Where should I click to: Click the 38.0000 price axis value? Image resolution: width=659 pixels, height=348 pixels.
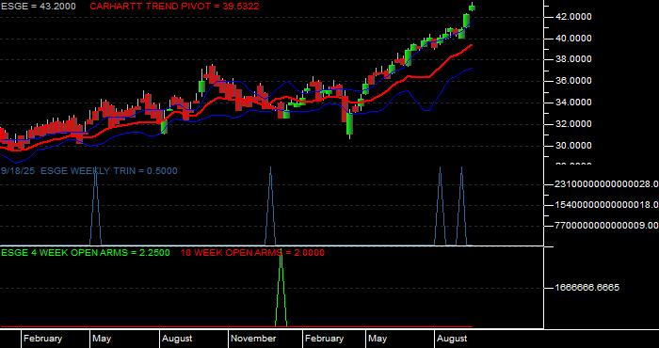point(573,59)
